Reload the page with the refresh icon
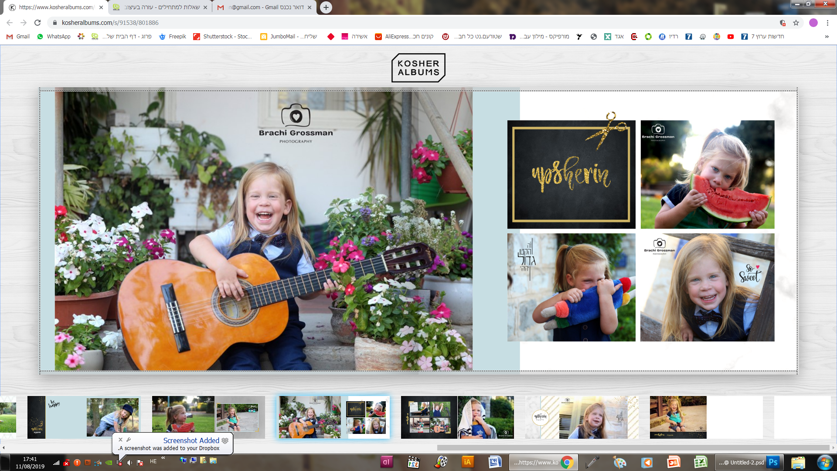 37,23
